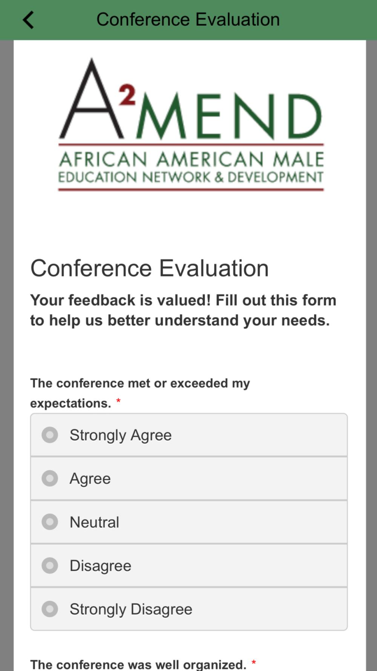
Task: Mark the Strongly Disagree radio circle
Action: tap(50, 609)
